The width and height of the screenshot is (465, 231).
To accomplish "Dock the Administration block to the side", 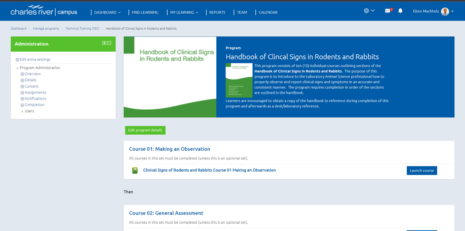I will (104, 43).
